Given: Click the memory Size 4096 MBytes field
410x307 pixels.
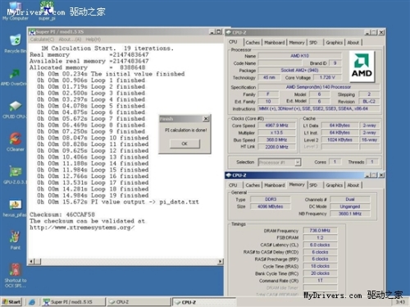Looking at the screenshot, I should tap(271, 206).
